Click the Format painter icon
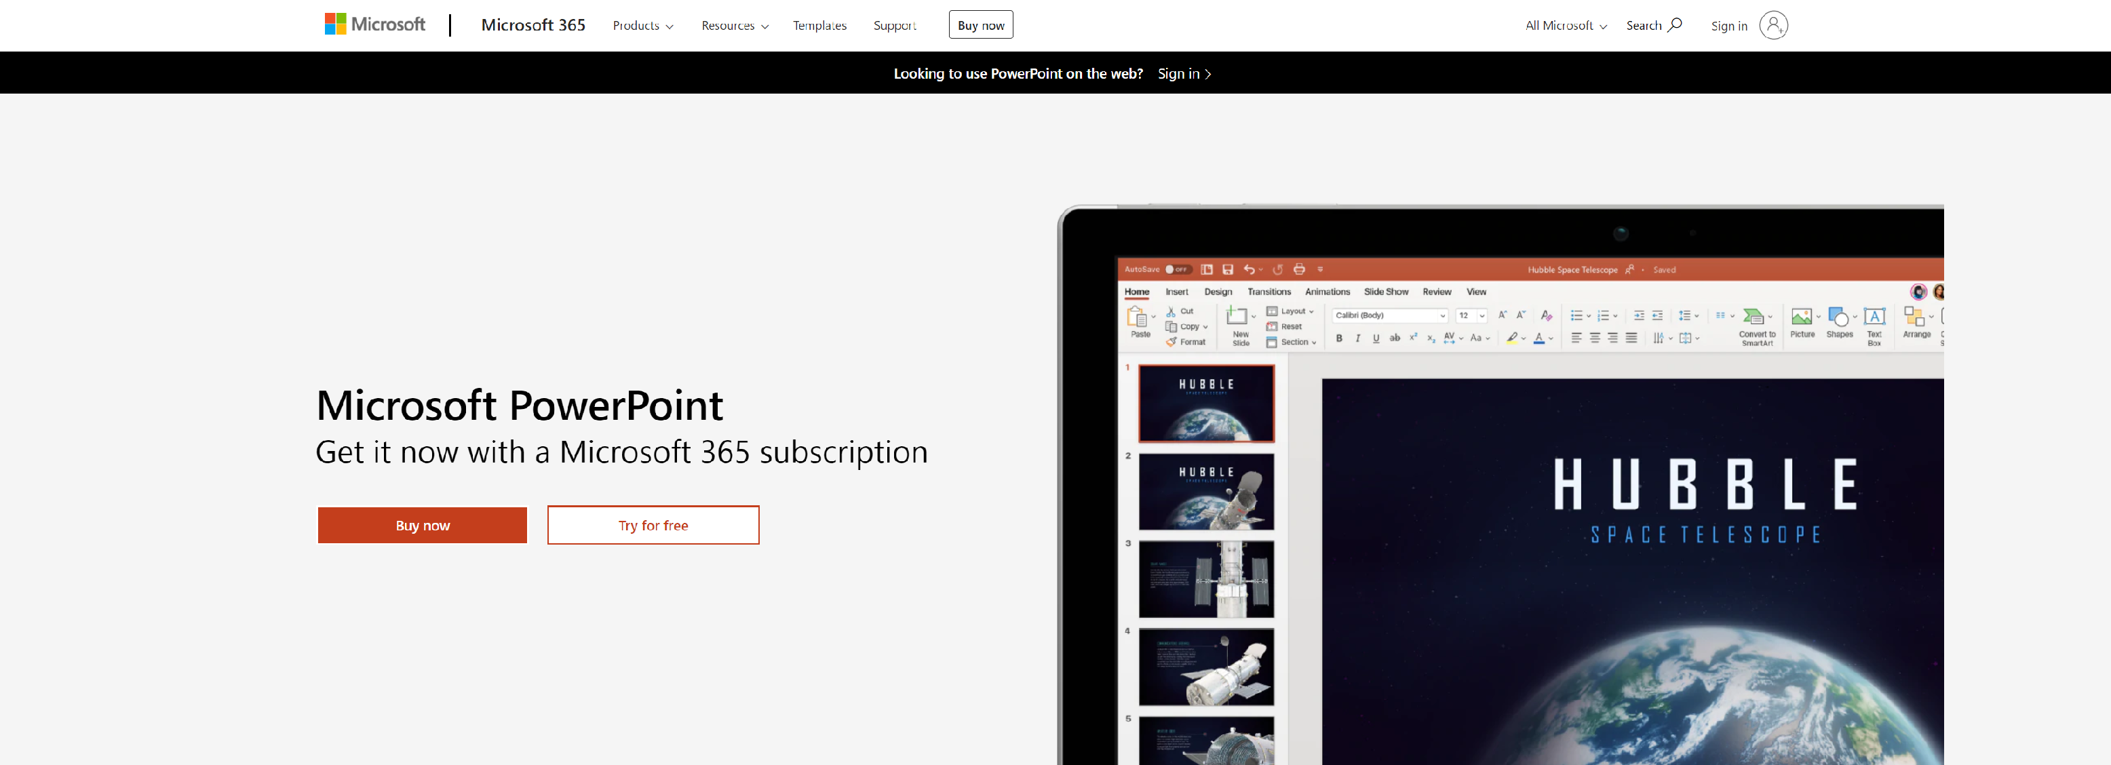The width and height of the screenshot is (2111, 765). [1172, 342]
